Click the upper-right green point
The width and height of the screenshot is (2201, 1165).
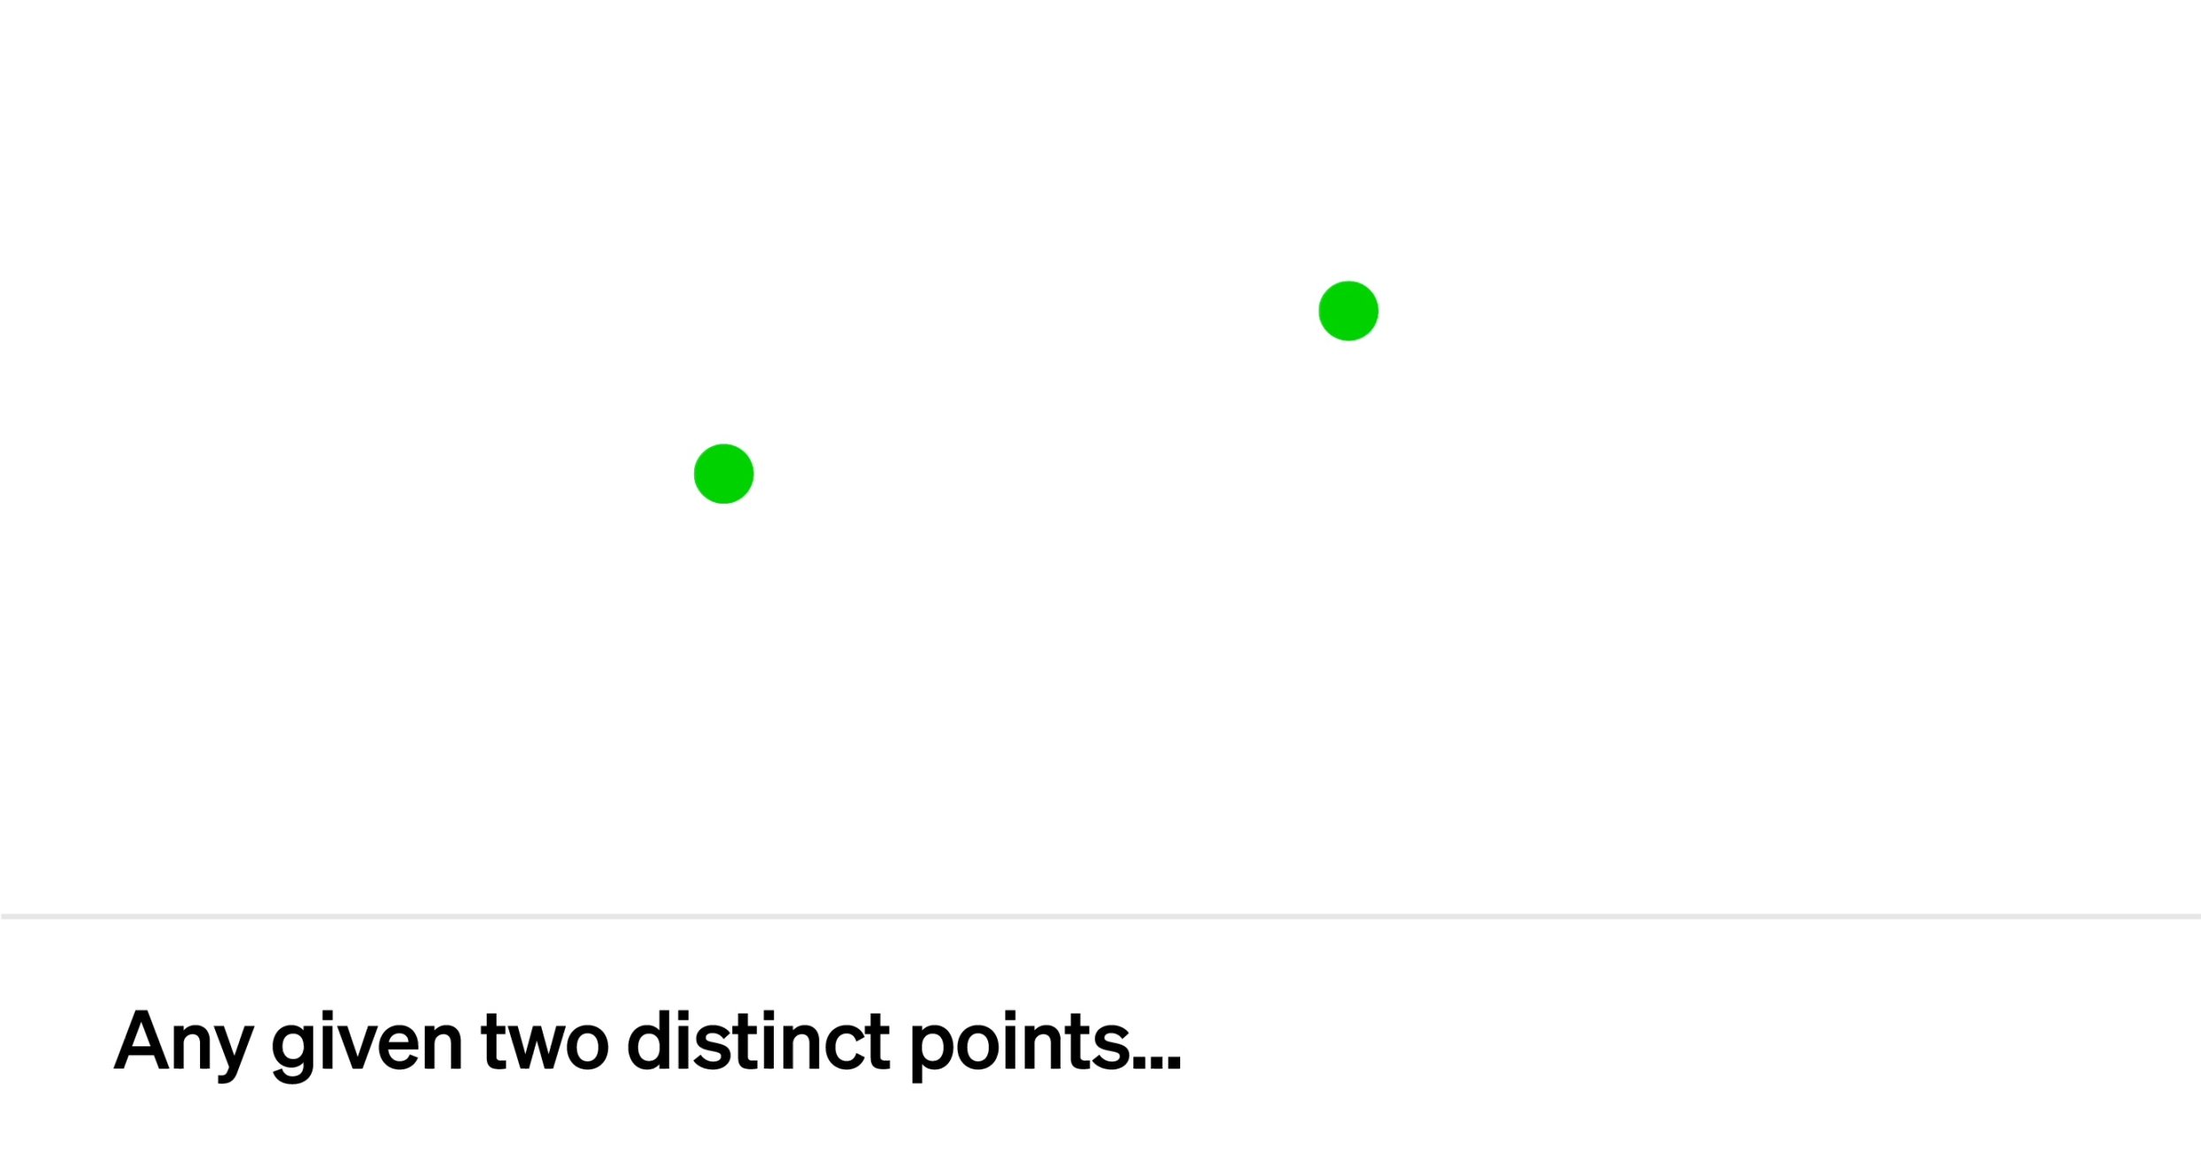click(x=1347, y=310)
